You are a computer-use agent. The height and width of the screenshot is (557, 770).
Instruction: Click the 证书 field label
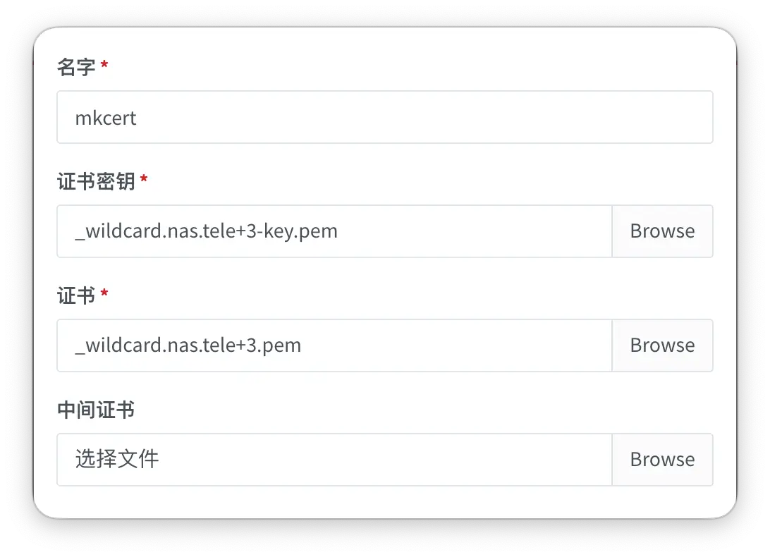[76, 295]
